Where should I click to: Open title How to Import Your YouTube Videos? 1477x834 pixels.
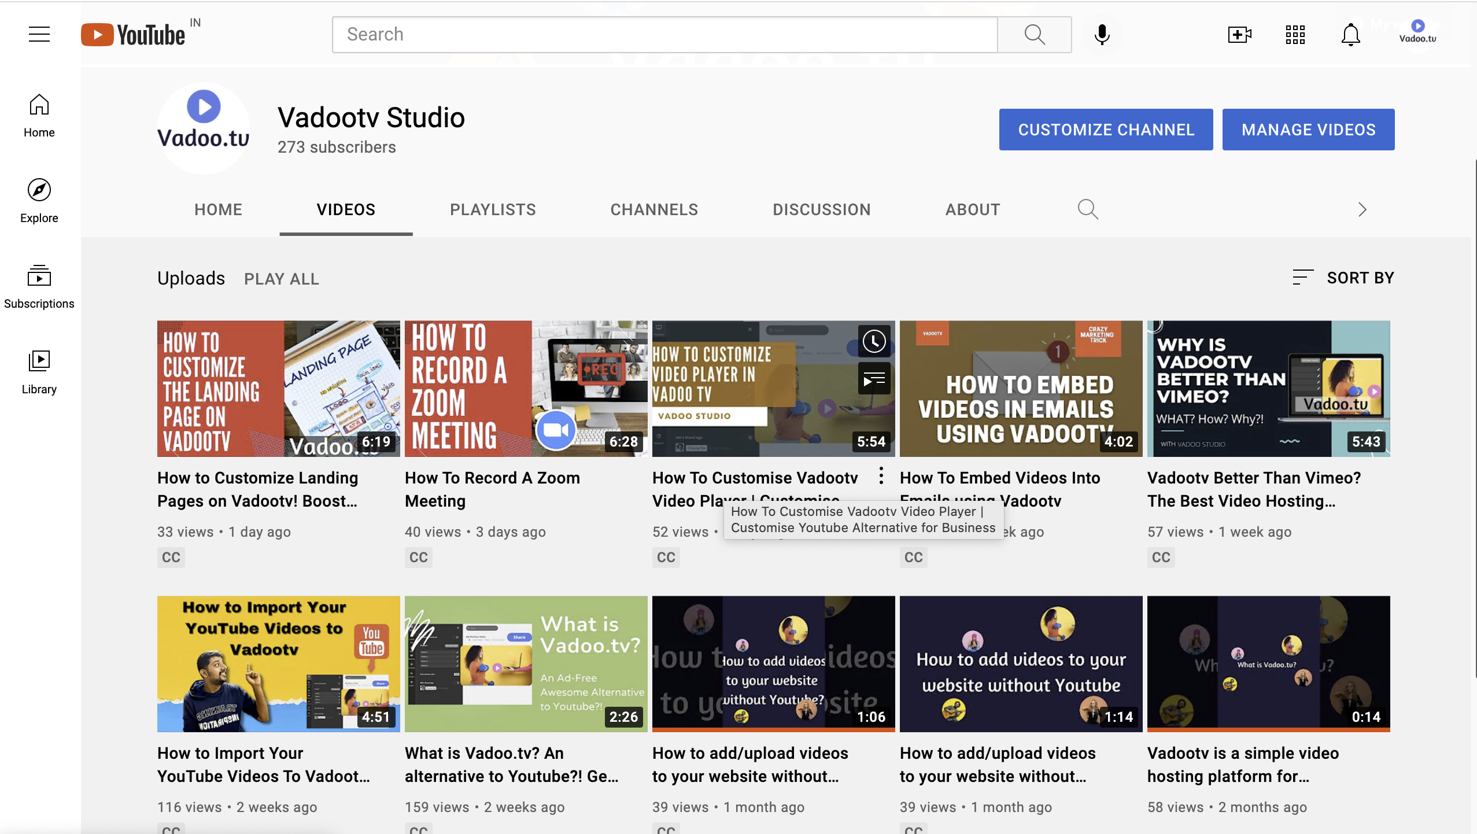click(264, 765)
